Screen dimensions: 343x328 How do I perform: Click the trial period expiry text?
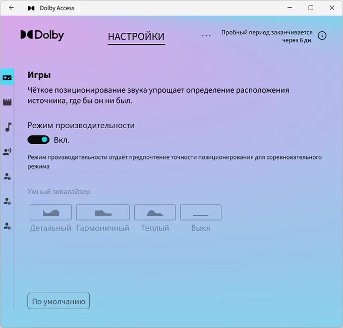point(267,36)
